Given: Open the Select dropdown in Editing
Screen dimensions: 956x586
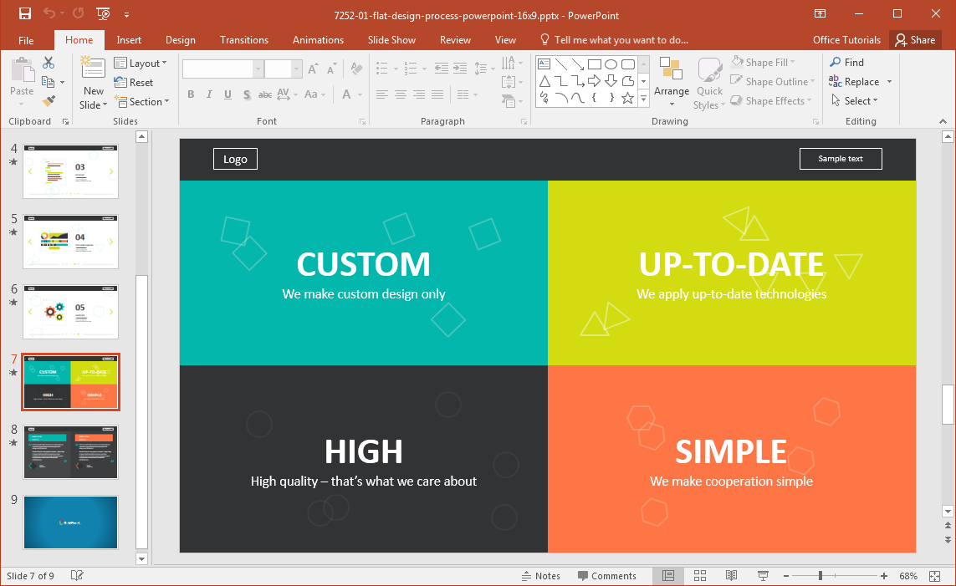Looking at the screenshot, I should (x=854, y=101).
